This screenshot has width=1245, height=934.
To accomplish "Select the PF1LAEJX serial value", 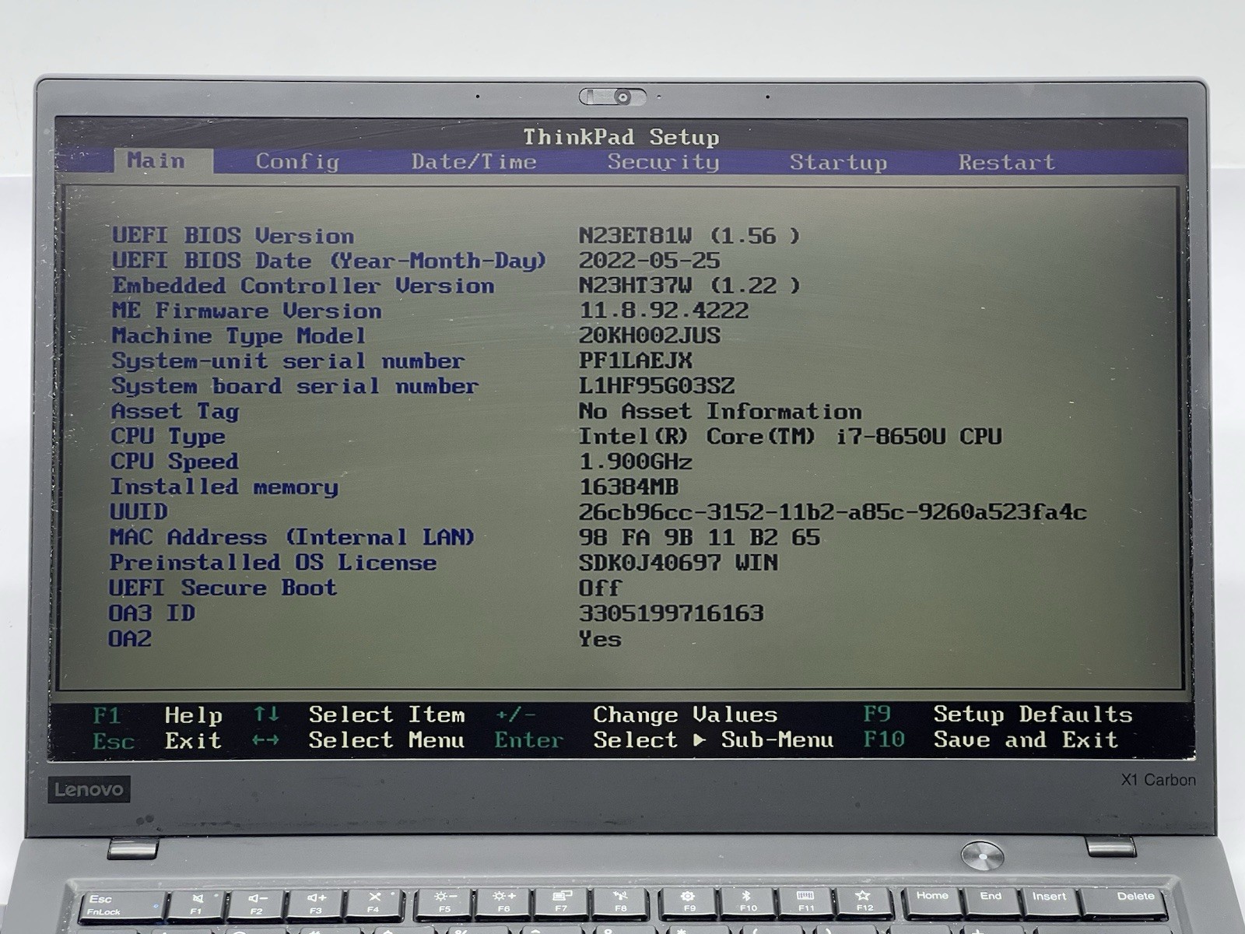I will 635,360.
